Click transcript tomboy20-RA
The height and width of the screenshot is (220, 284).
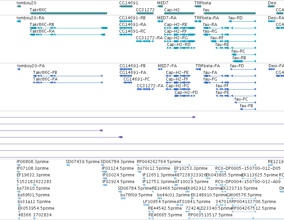coord(18,21)
